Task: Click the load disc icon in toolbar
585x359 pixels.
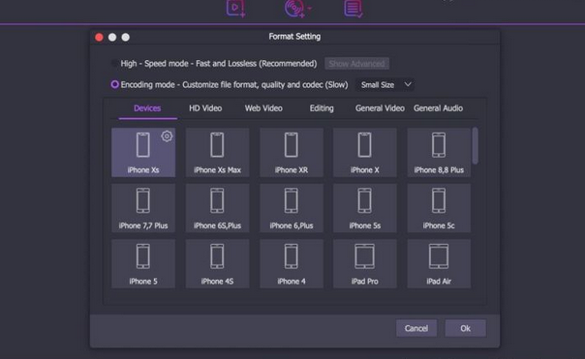Action: click(294, 8)
